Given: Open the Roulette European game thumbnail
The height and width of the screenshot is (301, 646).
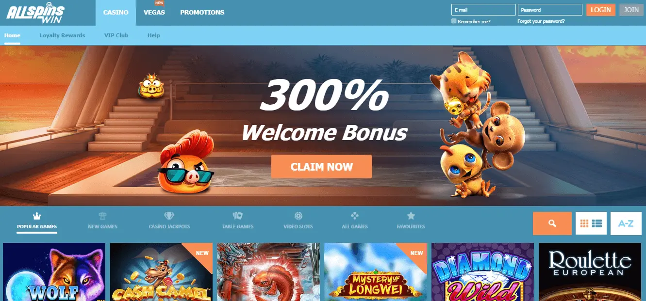Looking at the screenshot, I should click(590, 272).
